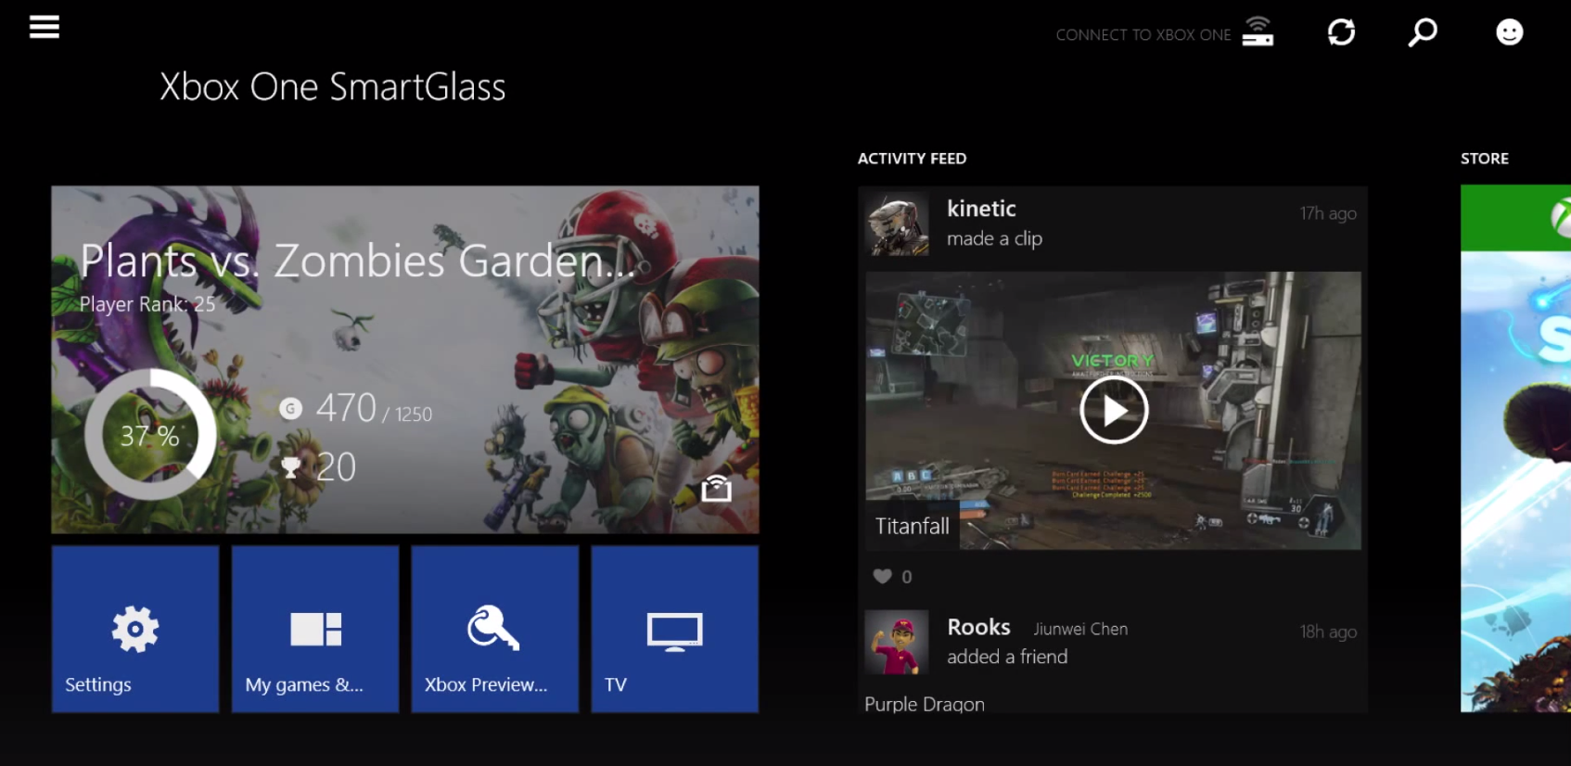Open the hamburger menu
The width and height of the screenshot is (1571, 766).
44,27
